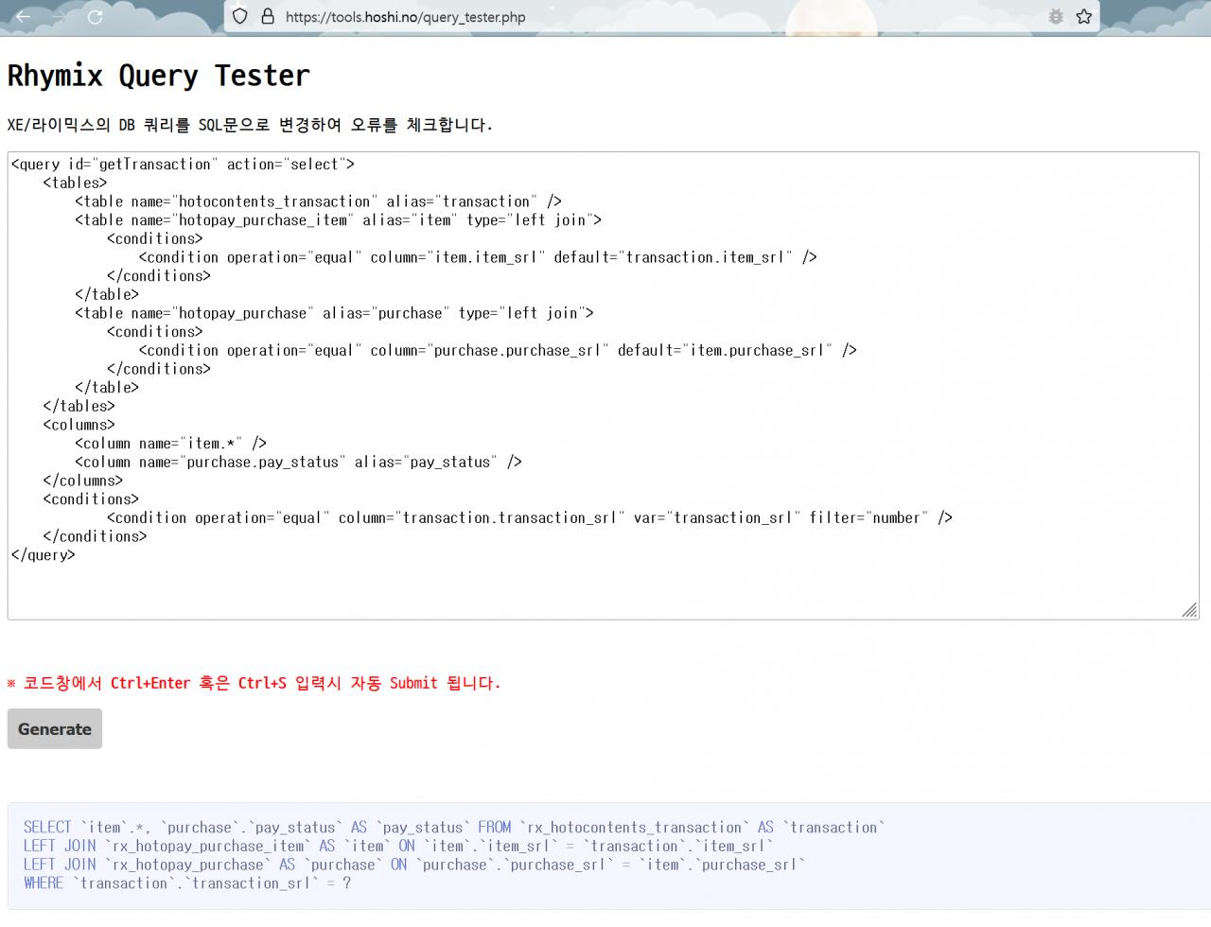Image resolution: width=1211 pixels, height=927 pixels.
Task: Click the Rhymix Query Tester heading
Action: click(x=159, y=76)
